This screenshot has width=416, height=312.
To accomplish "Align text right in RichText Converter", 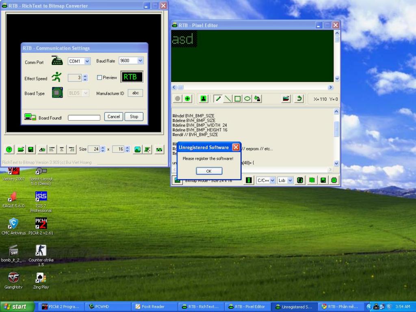I will coord(71,149).
